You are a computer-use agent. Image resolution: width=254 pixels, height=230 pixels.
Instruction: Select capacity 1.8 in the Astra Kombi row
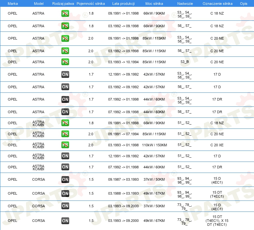click(91, 123)
